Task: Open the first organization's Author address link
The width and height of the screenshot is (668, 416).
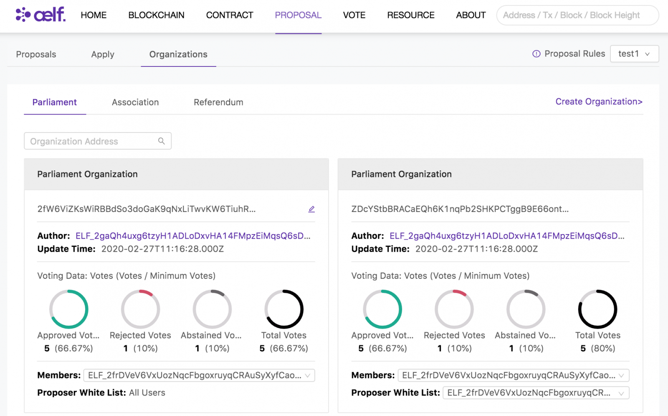Action: [193, 236]
